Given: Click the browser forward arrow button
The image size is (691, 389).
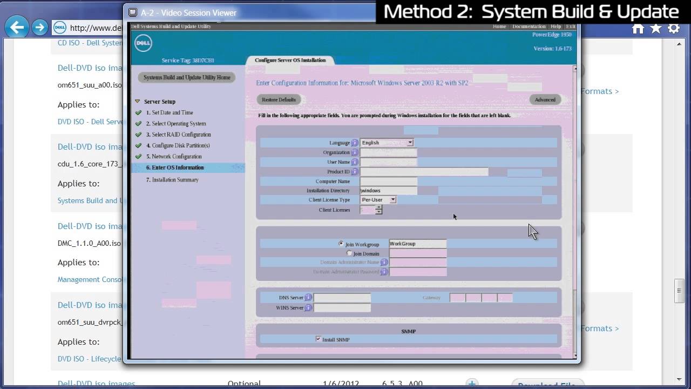Looking at the screenshot, I should click(40, 28).
